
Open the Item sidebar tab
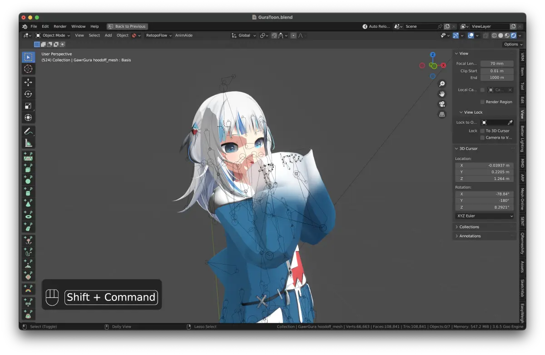point(522,71)
